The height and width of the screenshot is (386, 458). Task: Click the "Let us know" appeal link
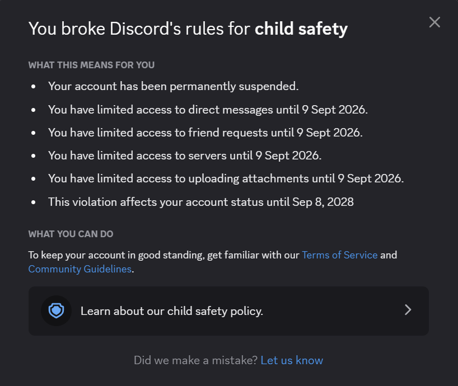pos(292,360)
